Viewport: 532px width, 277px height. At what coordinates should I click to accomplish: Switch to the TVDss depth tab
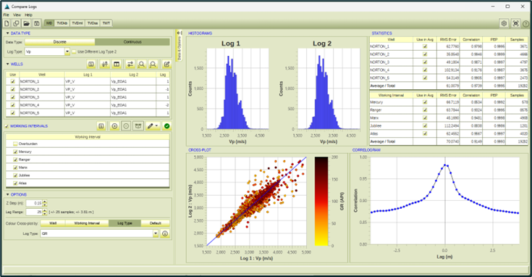[x=93, y=23]
